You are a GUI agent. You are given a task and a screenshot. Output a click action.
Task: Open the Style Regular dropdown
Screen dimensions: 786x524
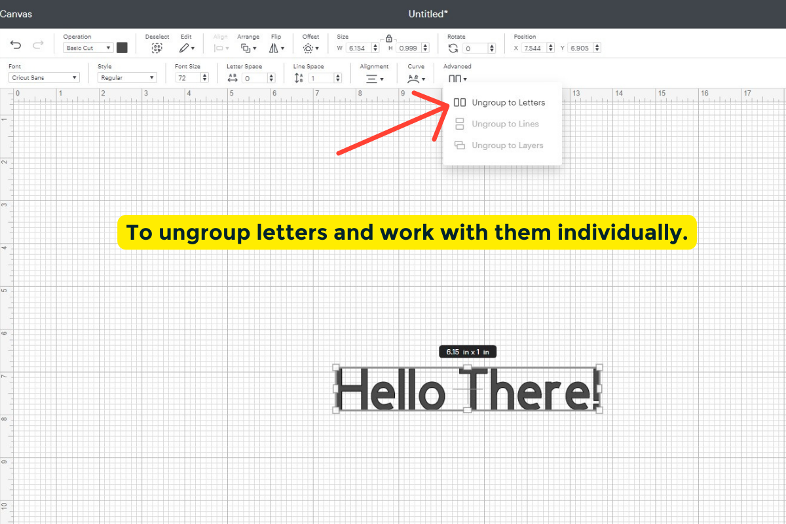pos(127,77)
